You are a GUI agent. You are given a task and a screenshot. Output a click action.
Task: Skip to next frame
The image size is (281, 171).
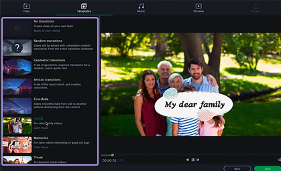[x=198, y=160]
